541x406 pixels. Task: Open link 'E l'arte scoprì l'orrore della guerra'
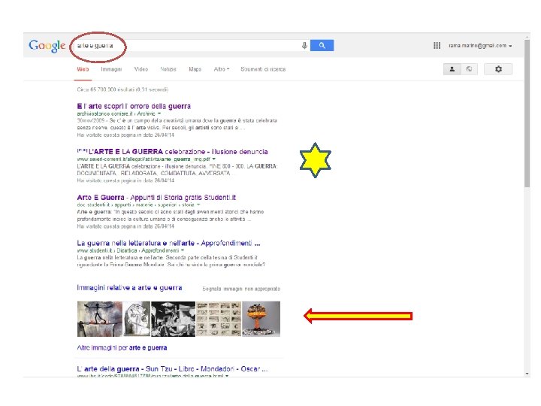(134, 106)
